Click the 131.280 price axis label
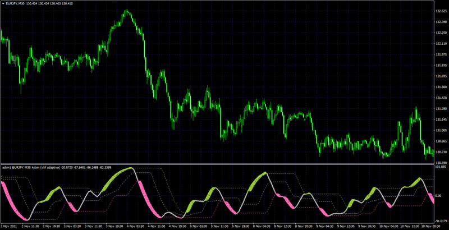The height and width of the screenshot is (230, 449). click(x=441, y=109)
